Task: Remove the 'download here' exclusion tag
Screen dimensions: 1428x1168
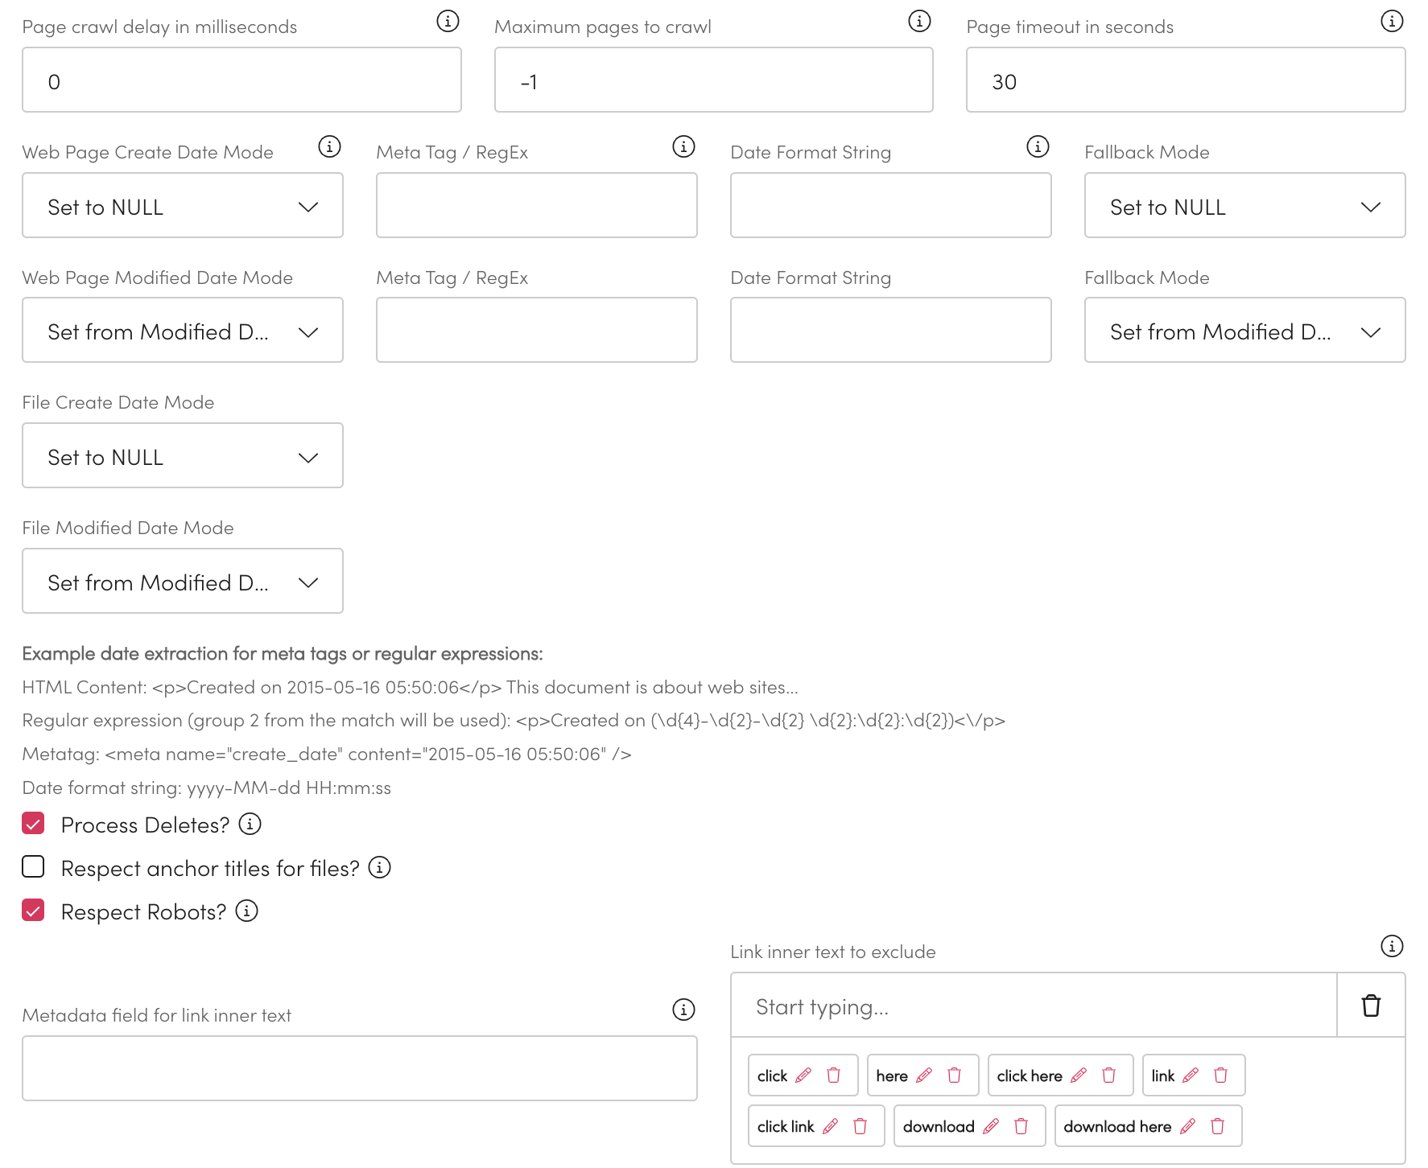Action: coord(1217,1126)
